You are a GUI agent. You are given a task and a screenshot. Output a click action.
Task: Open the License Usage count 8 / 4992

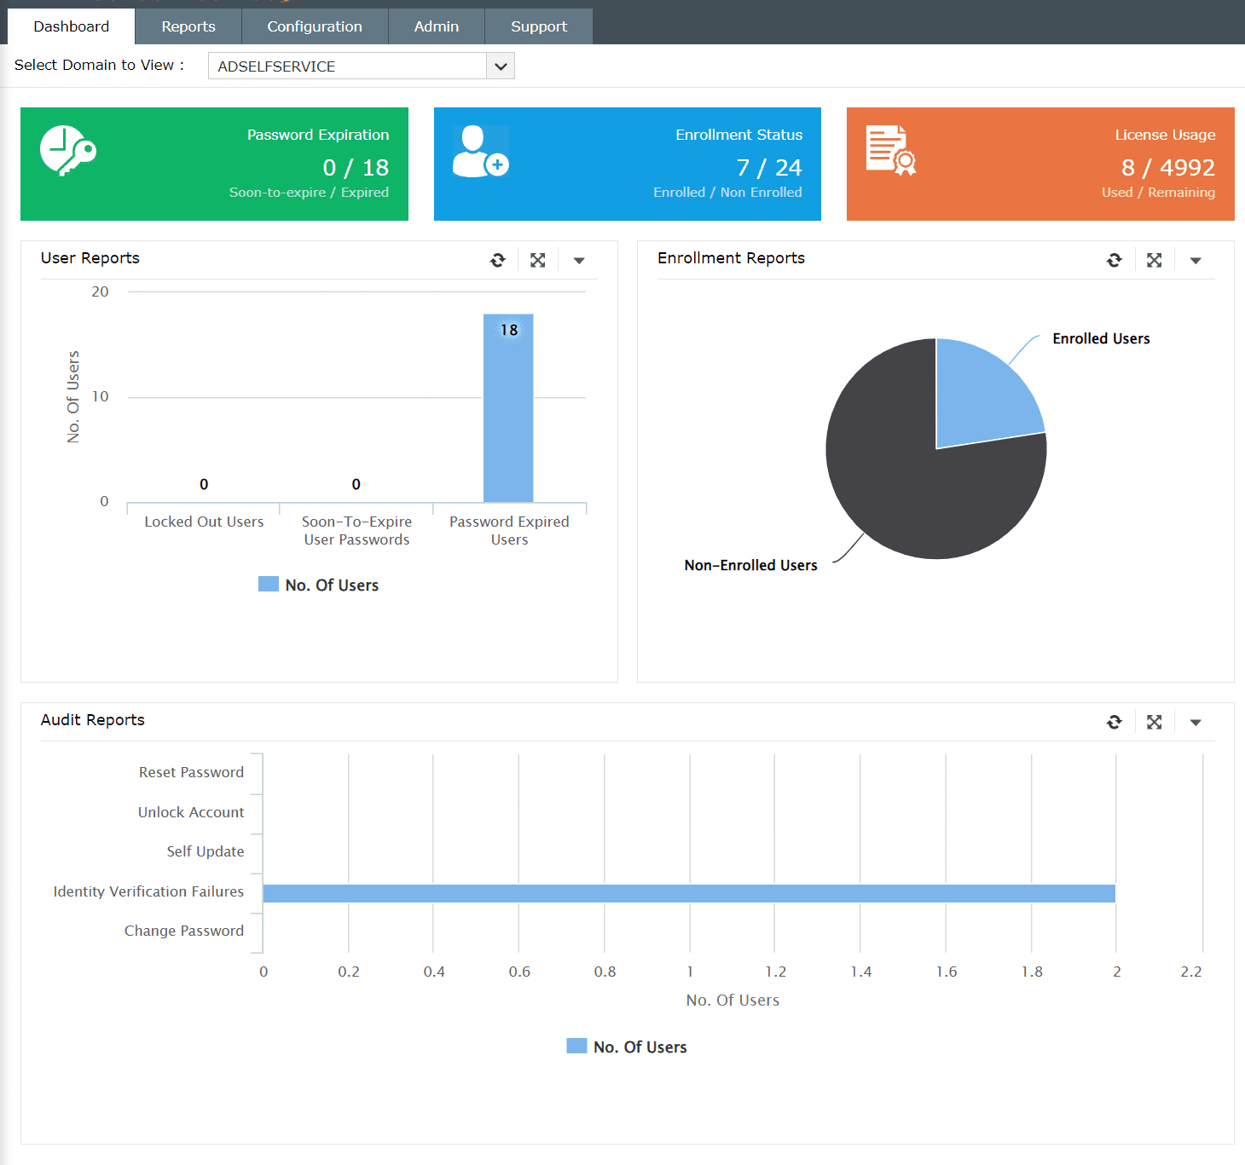click(x=1168, y=167)
